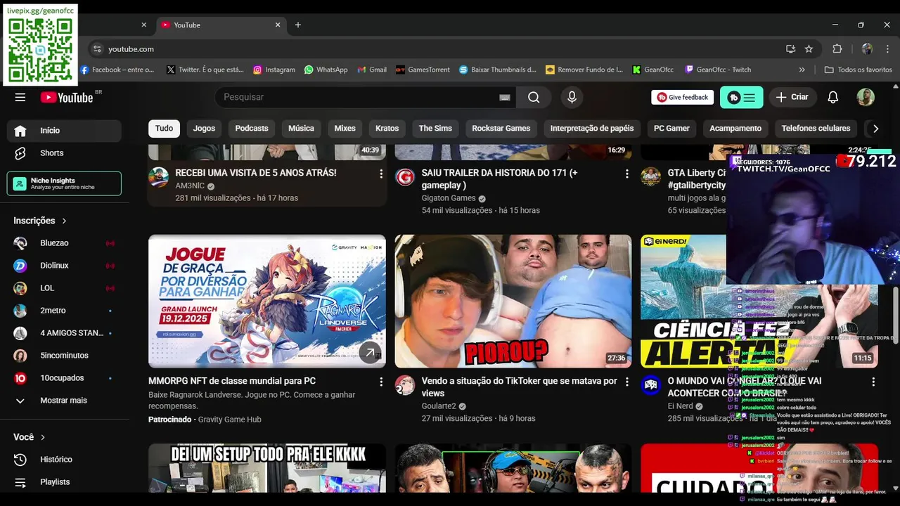Expand the Inscrições section chevron
900x506 pixels.
pos(64,221)
